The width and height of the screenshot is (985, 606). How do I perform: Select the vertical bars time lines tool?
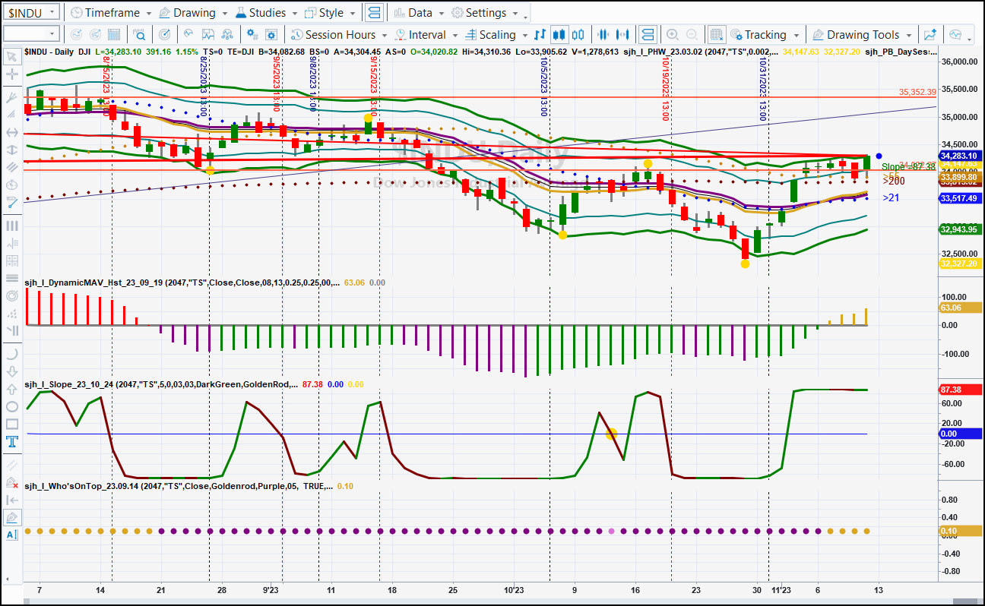[11, 226]
